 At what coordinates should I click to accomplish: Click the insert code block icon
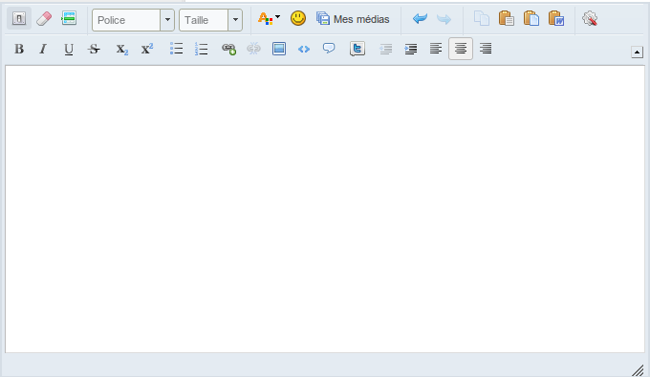304,50
